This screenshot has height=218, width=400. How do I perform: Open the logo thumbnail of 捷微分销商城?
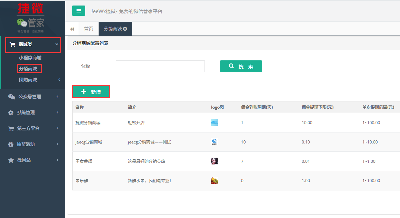click(x=214, y=122)
